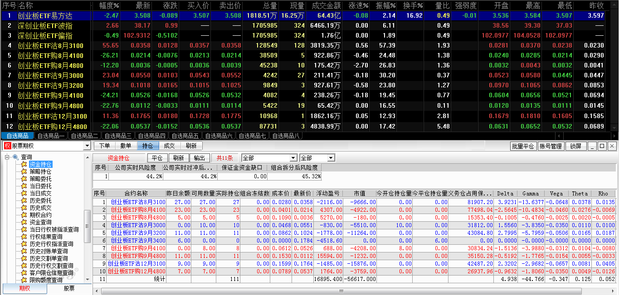Click the red 权 icon beside 股票期权
Image resolution: width=619 pixels, height=295 pixels.
tap(7, 146)
